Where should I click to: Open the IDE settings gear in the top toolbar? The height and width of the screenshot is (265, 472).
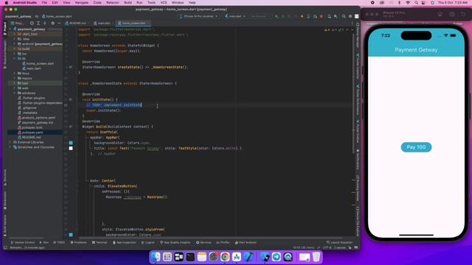(350, 16)
